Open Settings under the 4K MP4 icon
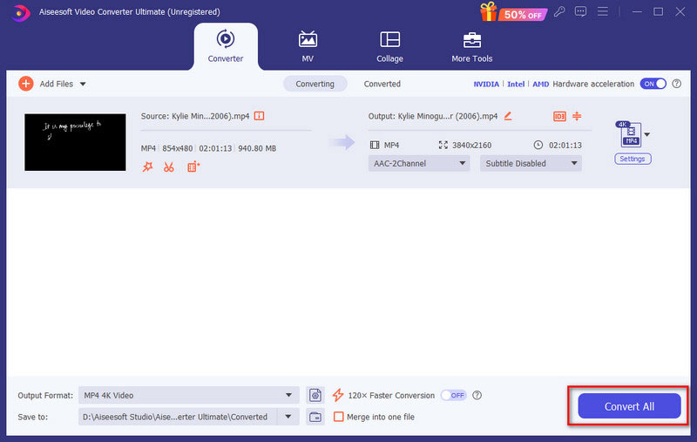The image size is (697, 442). (x=633, y=159)
